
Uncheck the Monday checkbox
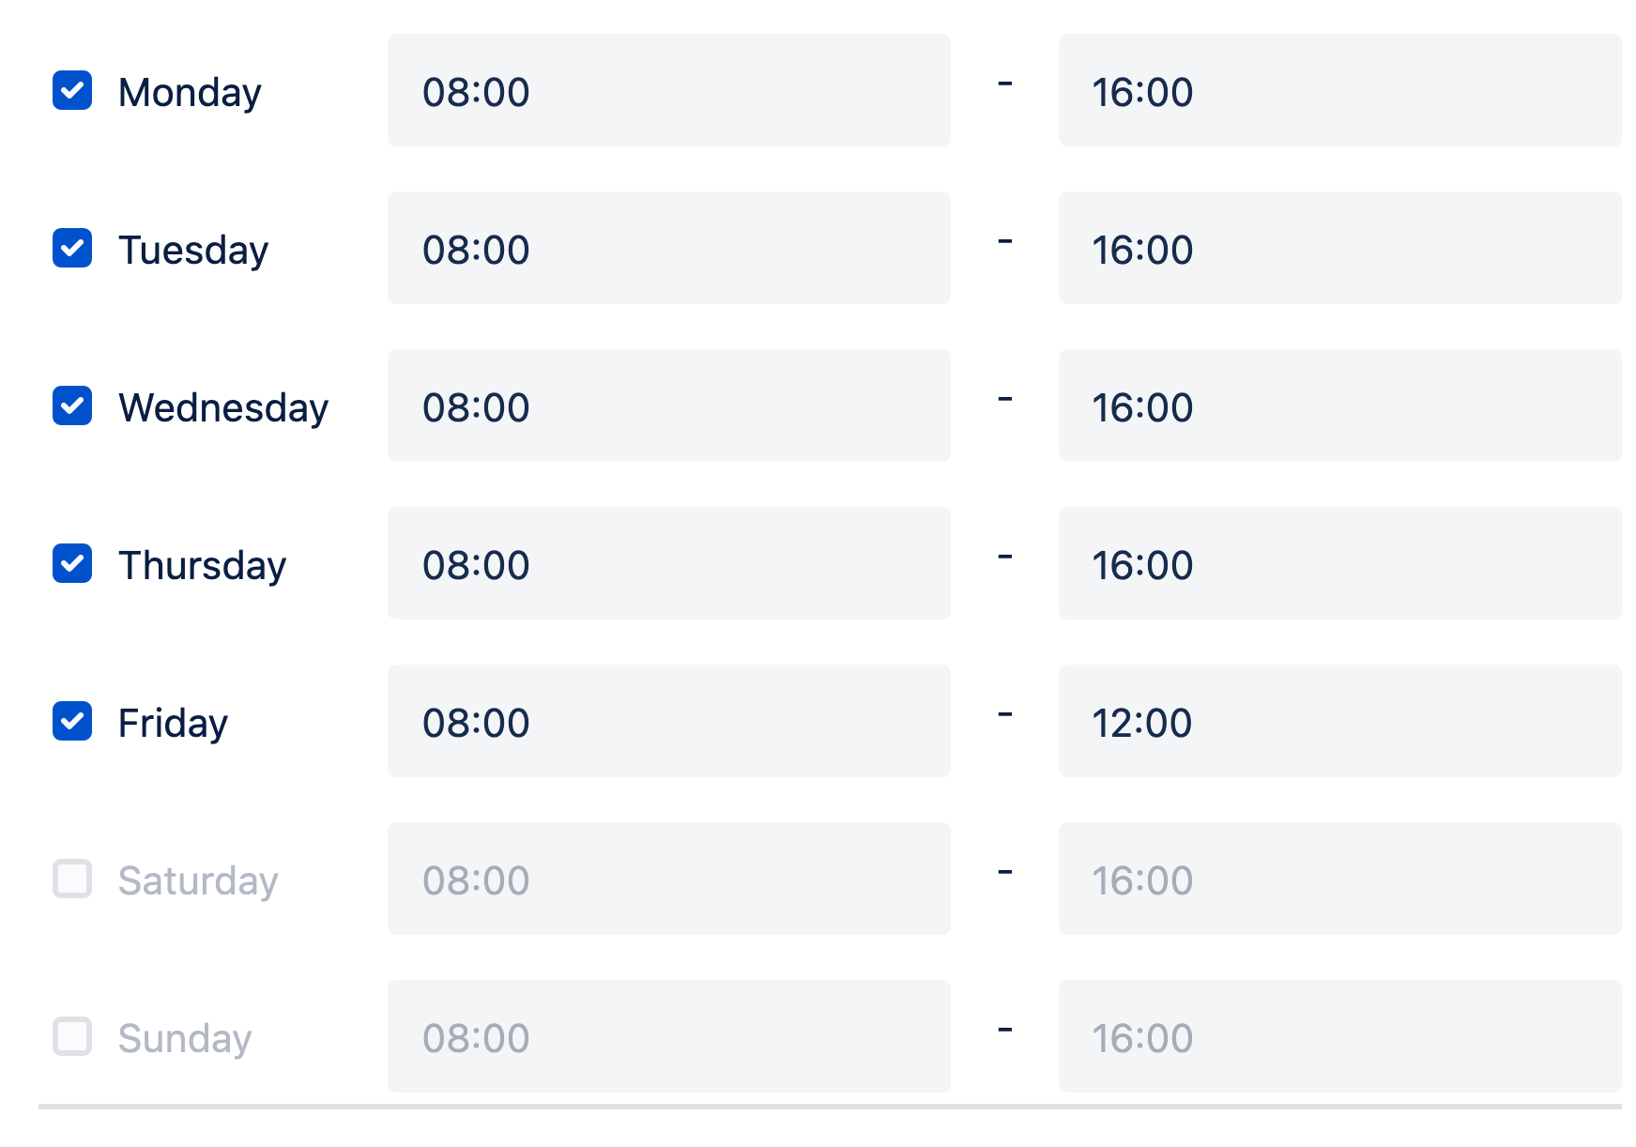pyautogui.click(x=72, y=91)
